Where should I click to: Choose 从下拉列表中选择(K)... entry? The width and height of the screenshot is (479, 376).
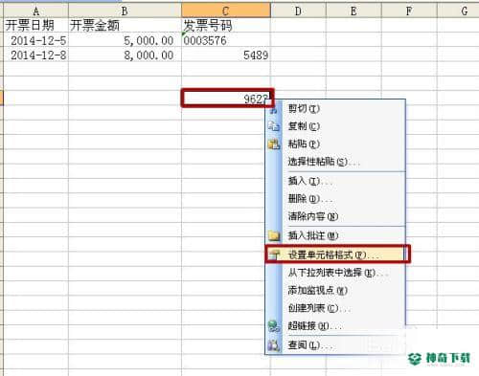[335, 273]
